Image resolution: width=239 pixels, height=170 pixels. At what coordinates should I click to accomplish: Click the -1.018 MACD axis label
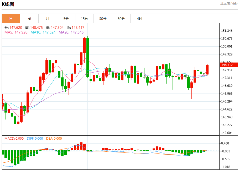point(226,167)
